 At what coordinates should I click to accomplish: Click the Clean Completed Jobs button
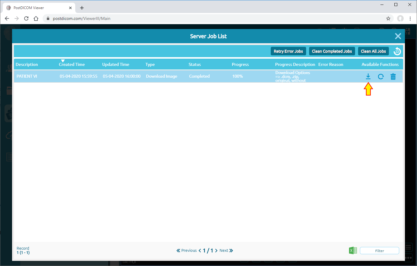tap(332, 51)
